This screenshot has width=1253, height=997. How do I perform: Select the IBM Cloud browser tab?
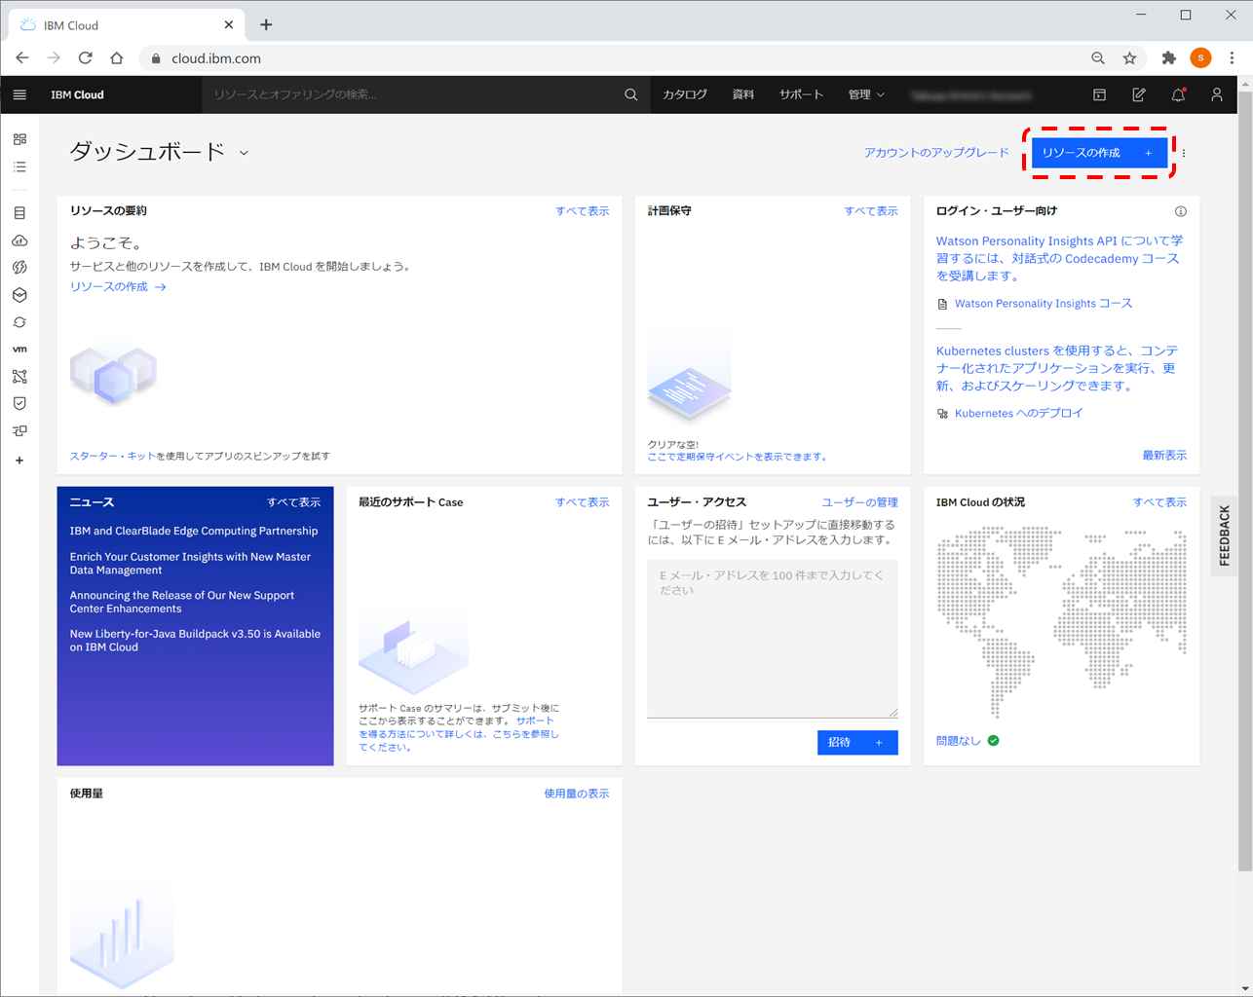[x=127, y=25]
